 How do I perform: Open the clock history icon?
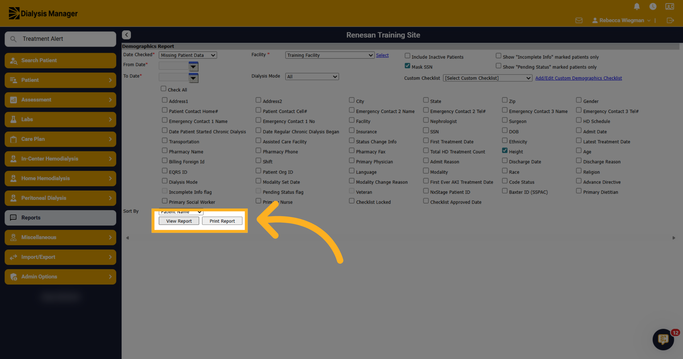653,7
